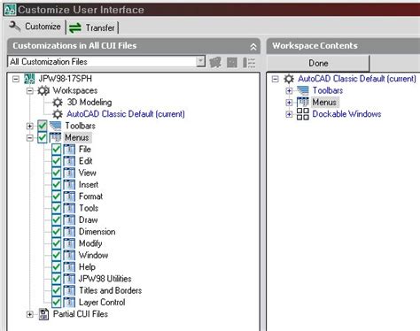
Task: Click the Dockable Windows grid icon
Action: [x=303, y=114]
